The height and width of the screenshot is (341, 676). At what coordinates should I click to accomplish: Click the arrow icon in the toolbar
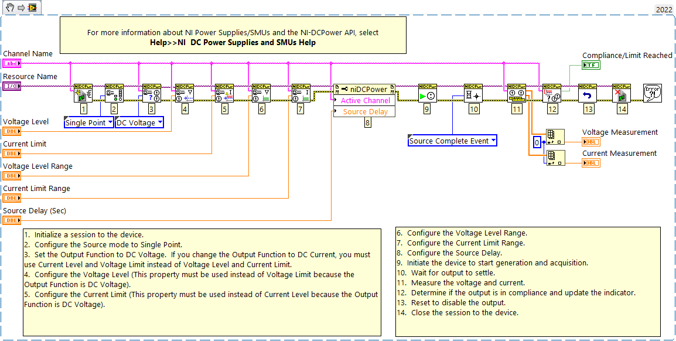22,7
